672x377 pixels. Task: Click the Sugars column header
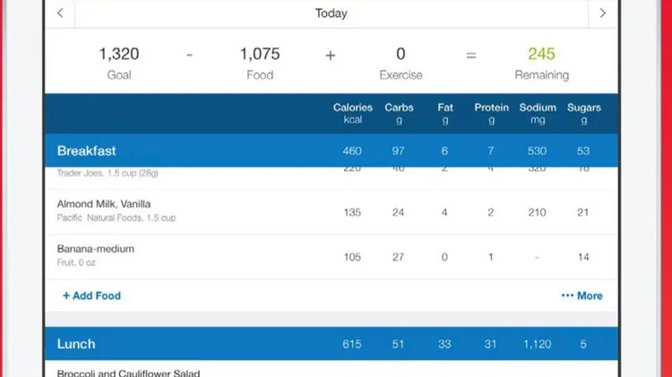pyautogui.click(x=583, y=114)
